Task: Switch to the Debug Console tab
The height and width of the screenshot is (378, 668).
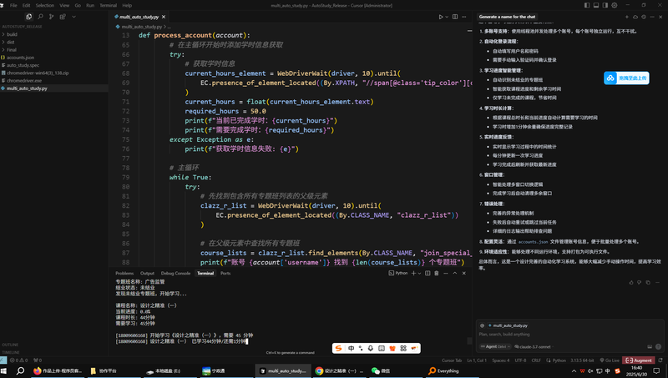Action: [175, 274]
